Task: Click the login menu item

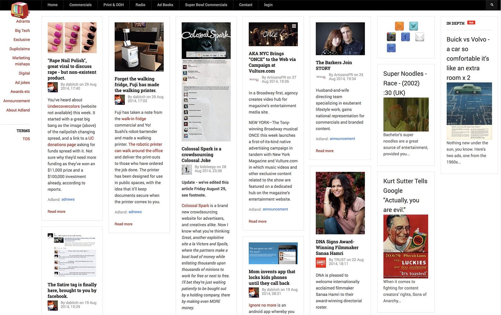Action: [x=268, y=5]
